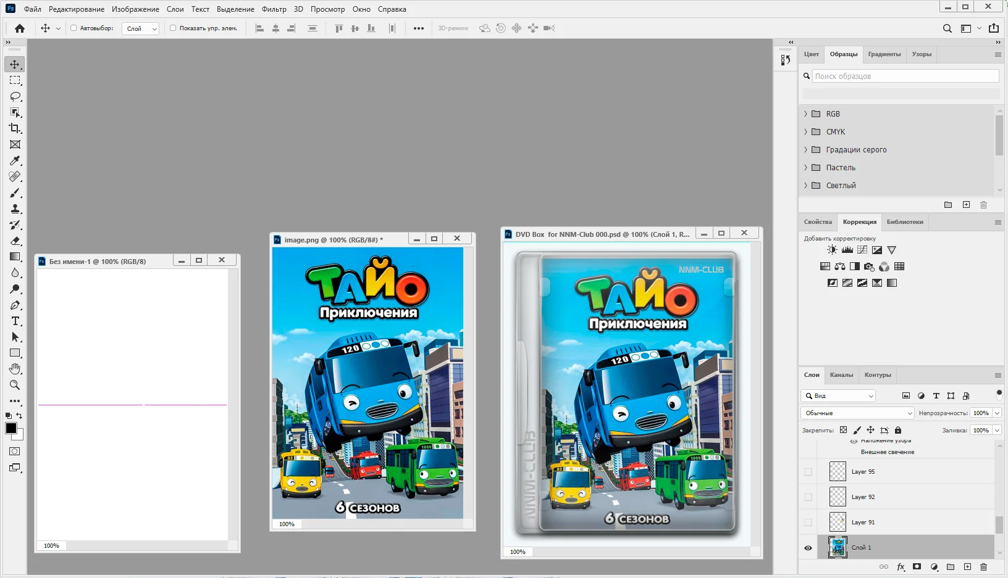This screenshot has width=1008, height=578.
Task: Expand the CMYK swatches folder
Action: coord(805,132)
